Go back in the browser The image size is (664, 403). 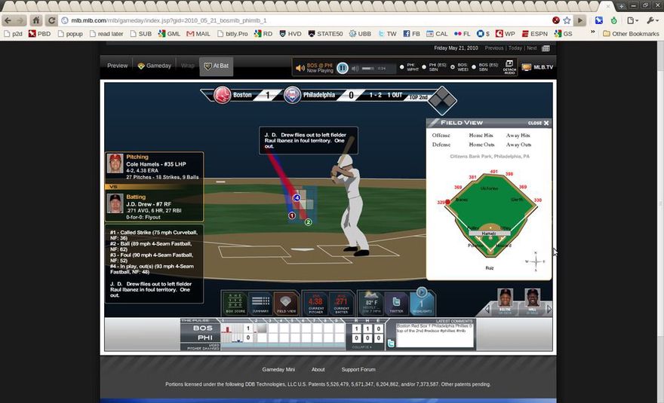(8, 20)
